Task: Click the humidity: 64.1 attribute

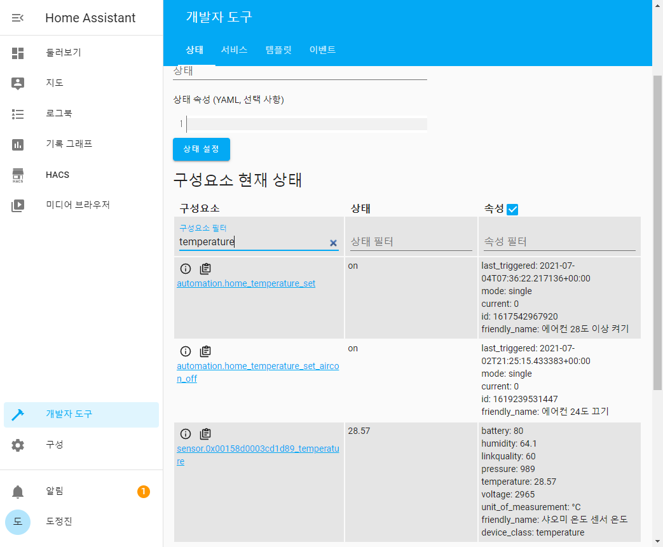Action: pos(509,444)
